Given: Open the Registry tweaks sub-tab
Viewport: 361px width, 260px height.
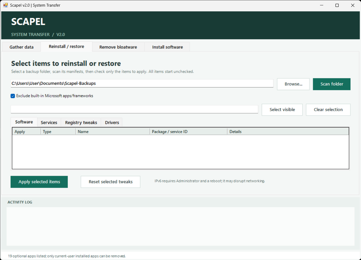Looking at the screenshot, I should coord(81,122).
